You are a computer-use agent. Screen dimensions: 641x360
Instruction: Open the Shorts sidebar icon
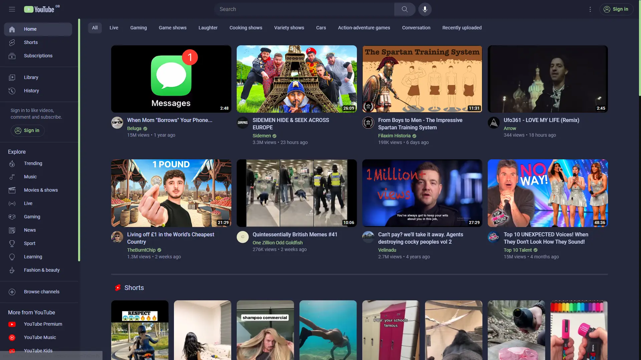pos(12,42)
